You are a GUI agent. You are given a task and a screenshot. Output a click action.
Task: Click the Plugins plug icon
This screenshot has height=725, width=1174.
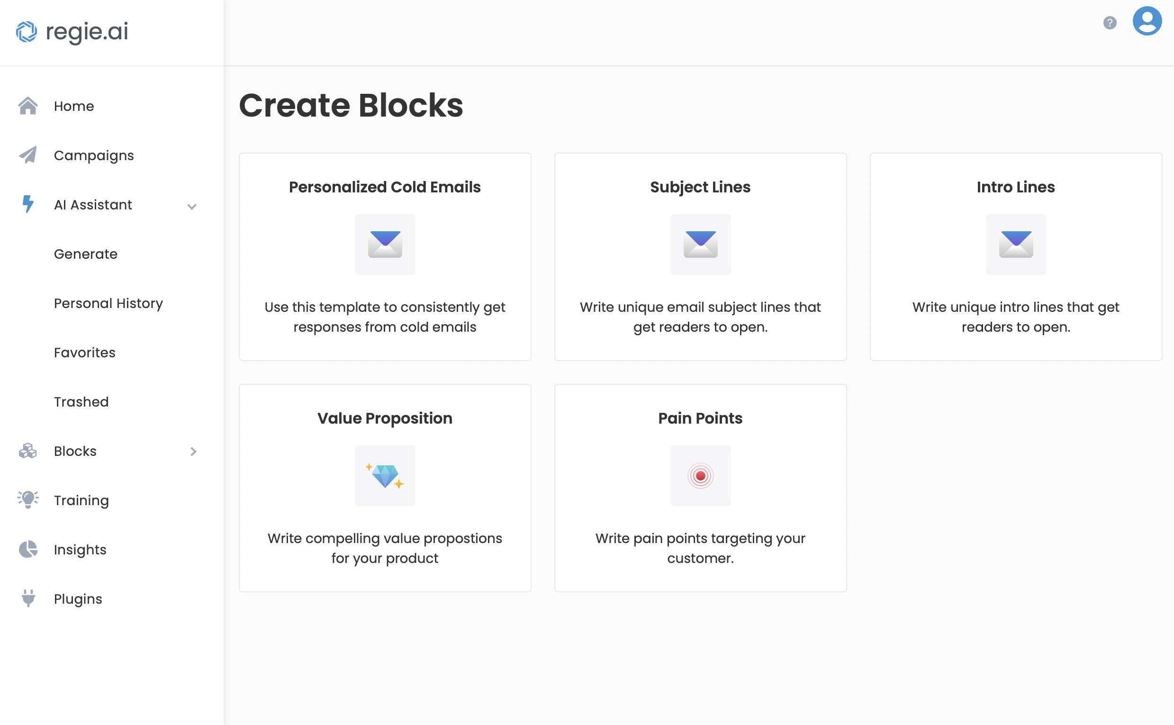[x=28, y=598]
